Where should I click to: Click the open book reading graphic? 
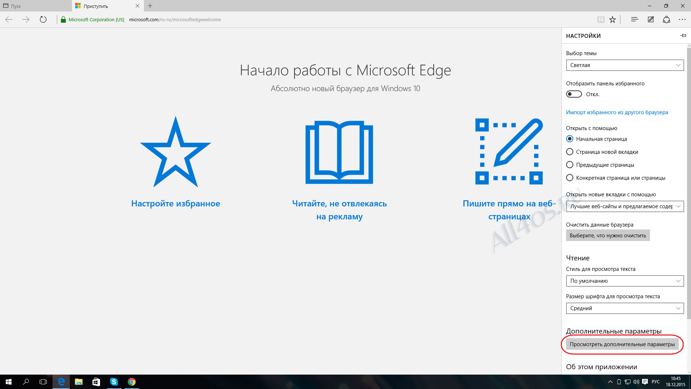pyautogui.click(x=339, y=152)
